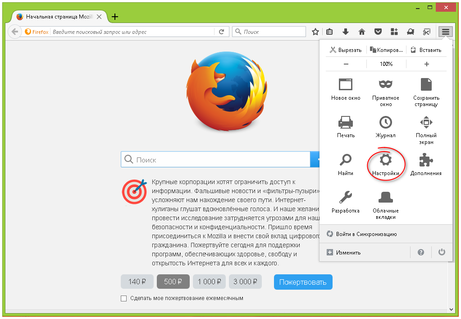
Task: Open the Downloads arrow icon
Action: (x=346, y=32)
